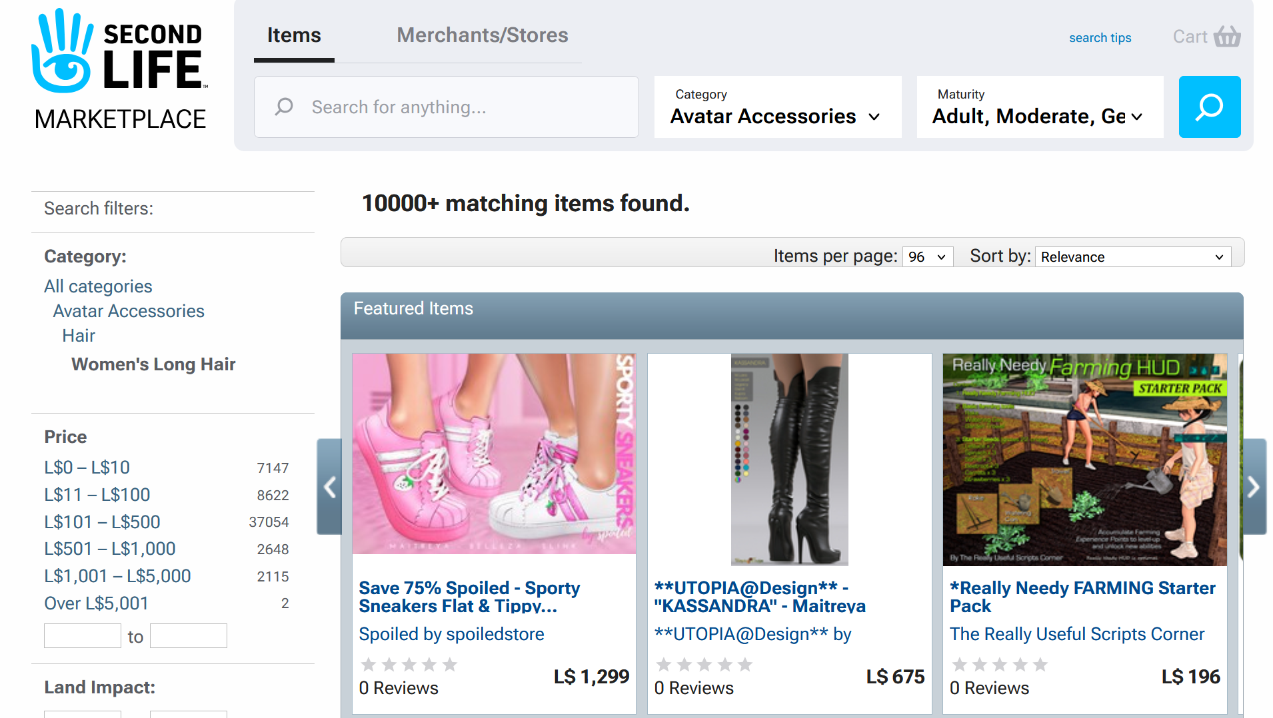This screenshot has height=718, width=1273.
Task: Open the Category dropdown showing Avatar Accessories
Action: [778, 107]
